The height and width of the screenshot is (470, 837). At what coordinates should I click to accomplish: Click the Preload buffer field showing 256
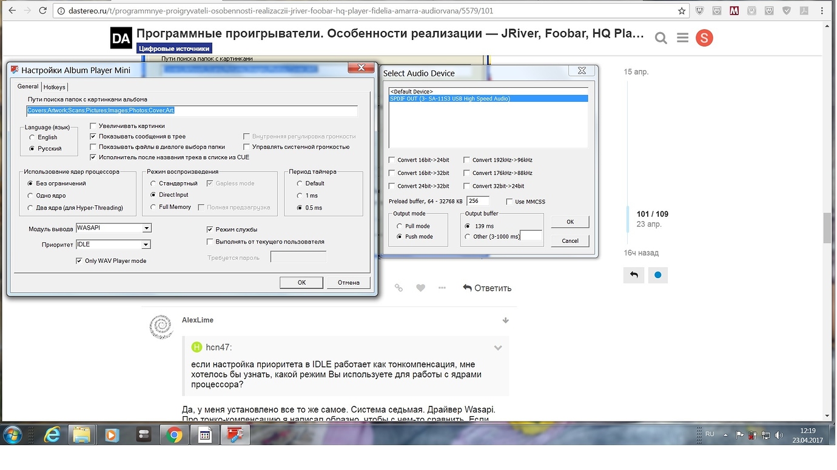pyautogui.click(x=478, y=201)
